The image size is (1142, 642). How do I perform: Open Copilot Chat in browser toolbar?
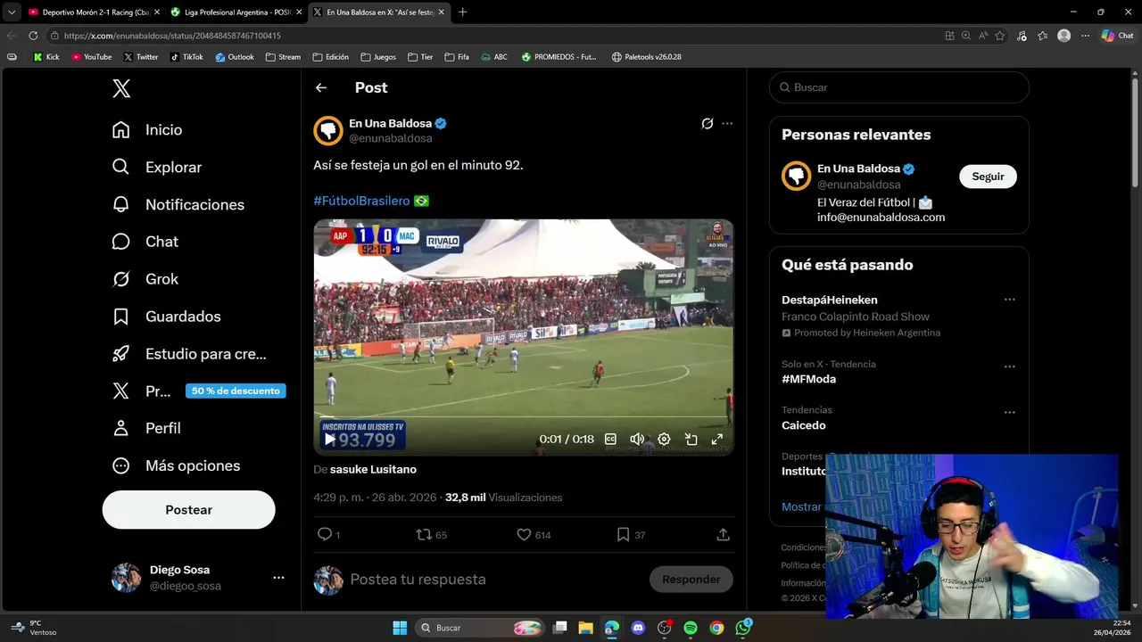tap(1118, 36)
